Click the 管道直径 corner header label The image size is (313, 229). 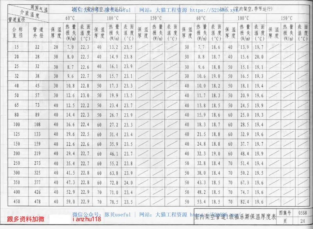16,19
